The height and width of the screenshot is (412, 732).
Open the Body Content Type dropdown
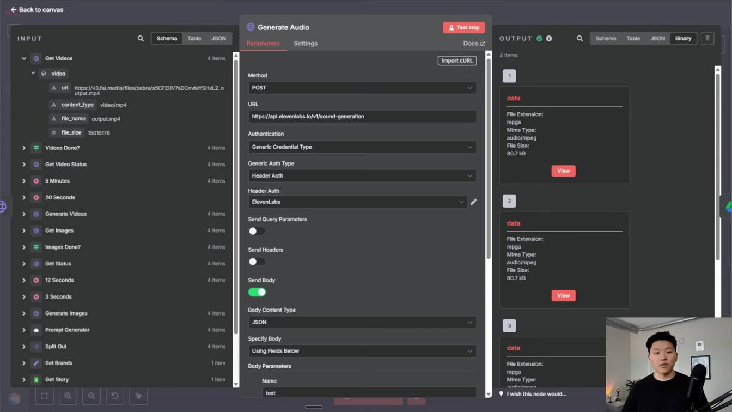[x=362, y=322]
